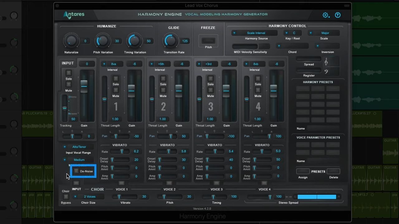399x224 pixels.
Task: Select the bass clef register icon
Action: (326, 71)
